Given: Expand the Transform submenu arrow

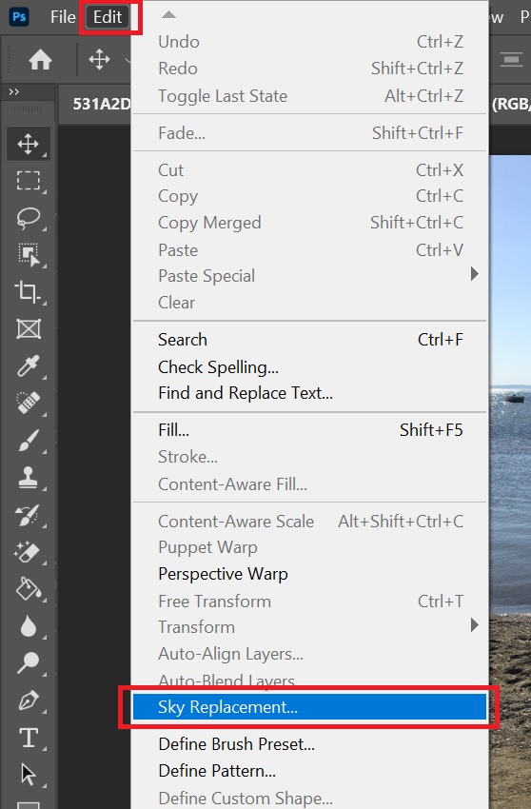Looking at the screenshot, I should click(474, 625).
